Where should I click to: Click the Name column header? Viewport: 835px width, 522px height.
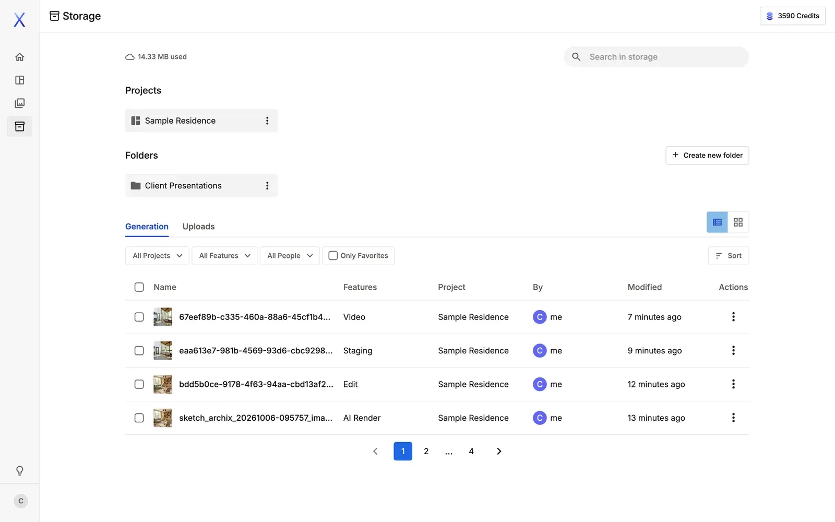pyautogui.click(x=165, y=287)
